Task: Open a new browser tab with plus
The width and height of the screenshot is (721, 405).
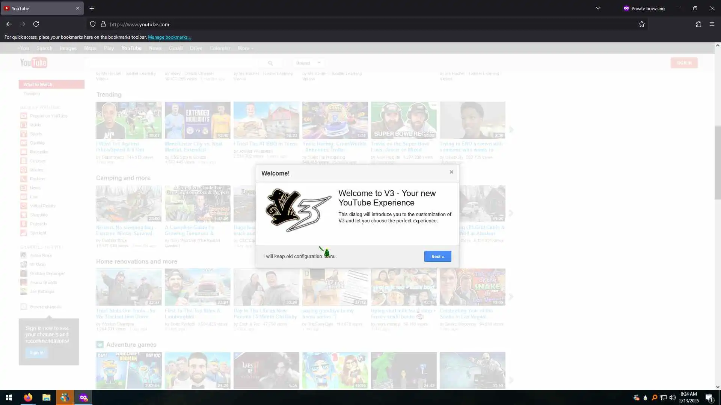Action: point(92,8)
